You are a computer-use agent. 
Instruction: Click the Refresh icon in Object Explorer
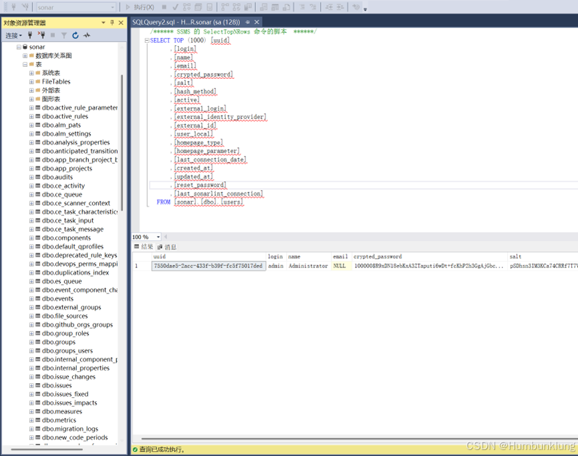click(76, 35)
